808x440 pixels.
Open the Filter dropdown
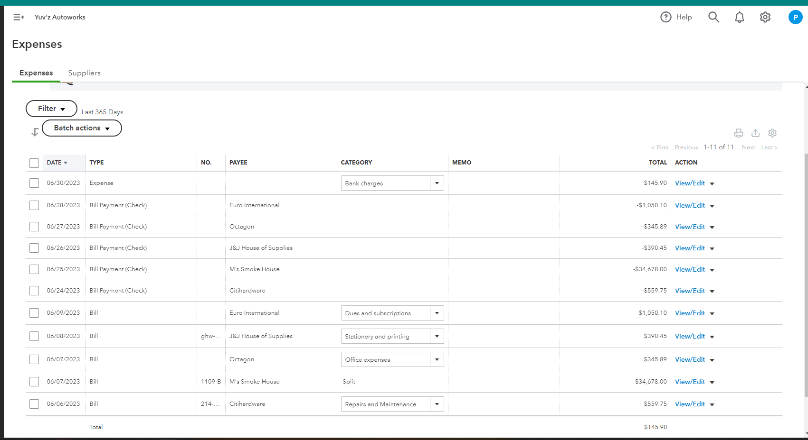pyautogui.click(x=51, y=109)
